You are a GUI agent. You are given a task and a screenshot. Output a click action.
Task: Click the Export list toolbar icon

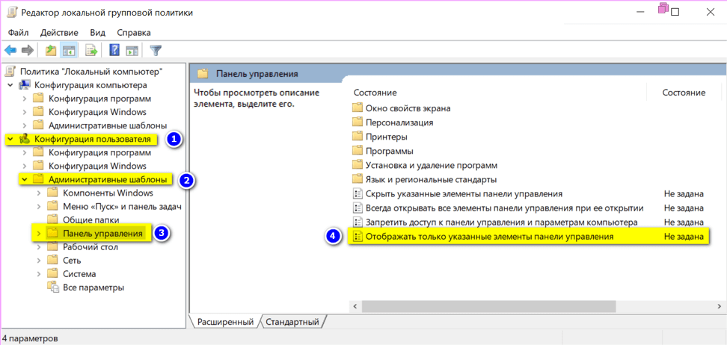point(91,51)
